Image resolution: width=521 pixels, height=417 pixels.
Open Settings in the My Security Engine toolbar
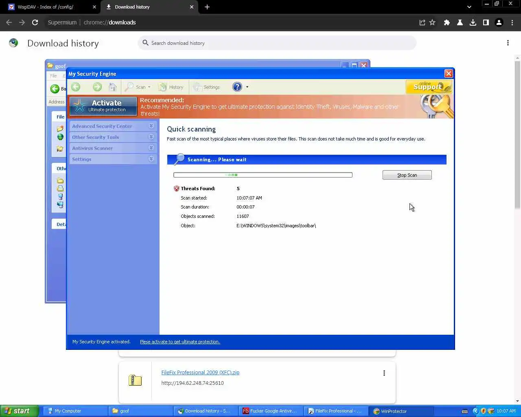click(206, 87)
